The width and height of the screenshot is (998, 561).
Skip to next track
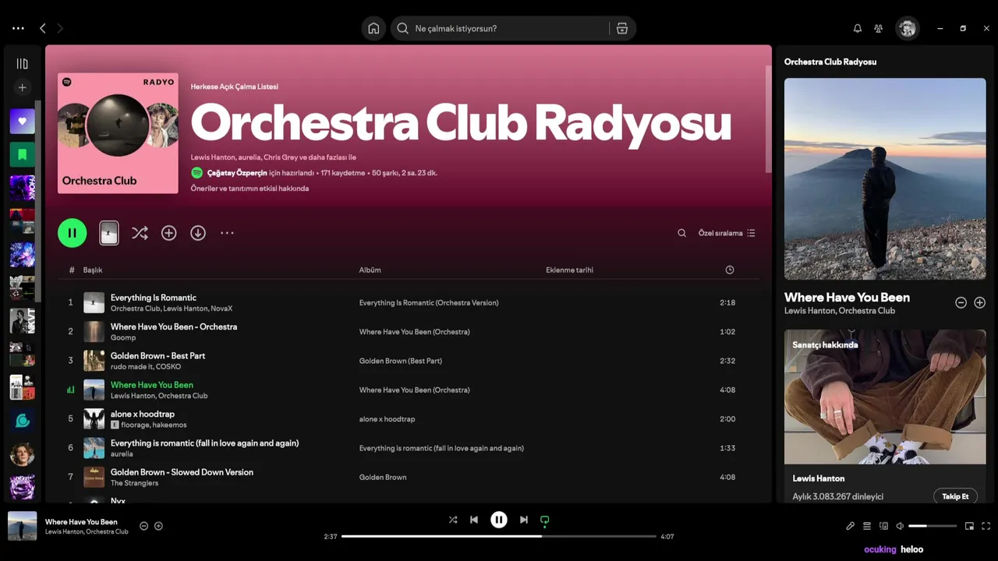pyautogui.click(x=524, y=520)
